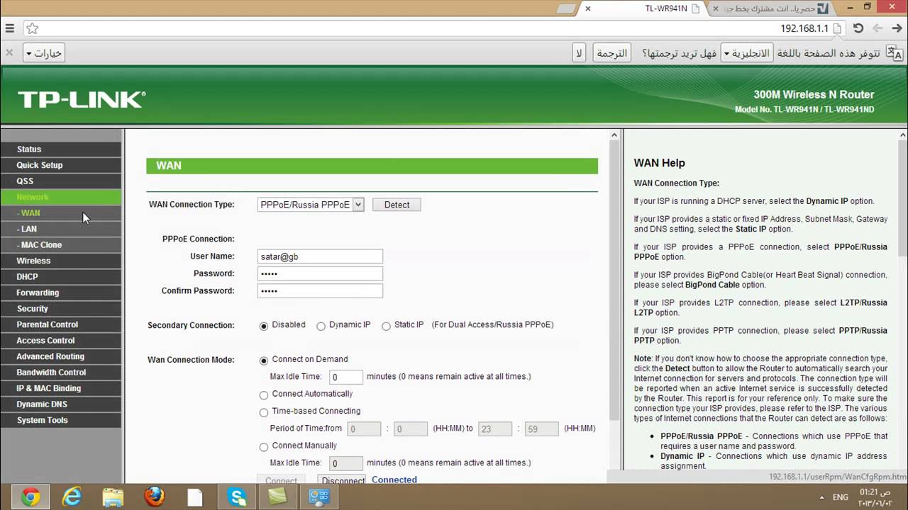The image size is (908, 510).
Task: Launch Firefox from the taskbar
Action: click(x=154, y=497)
